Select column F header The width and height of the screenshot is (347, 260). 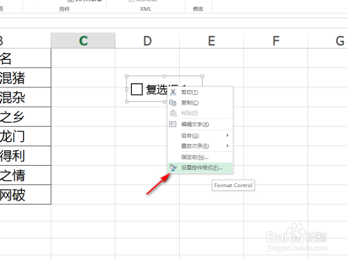coord(276,41)
